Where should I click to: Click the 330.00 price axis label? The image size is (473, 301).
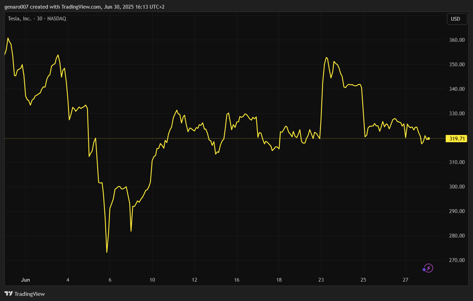(457, 114)
